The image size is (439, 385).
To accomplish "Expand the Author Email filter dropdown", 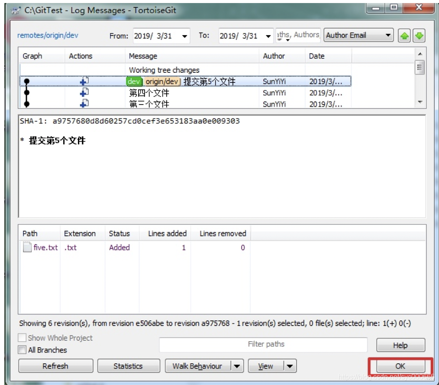I will click(x=388, y=35).
